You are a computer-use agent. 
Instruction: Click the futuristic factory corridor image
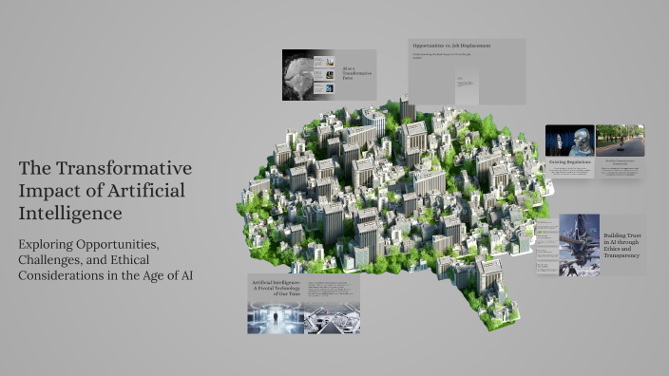(332, 317)
